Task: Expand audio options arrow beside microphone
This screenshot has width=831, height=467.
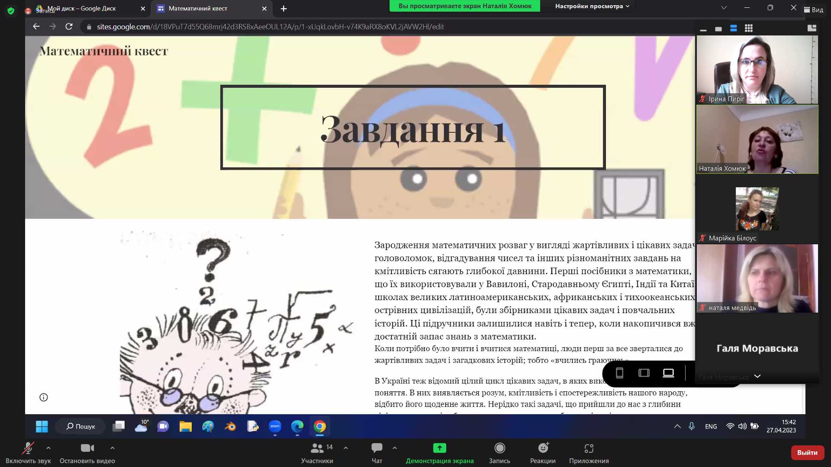Action: click(48, 448)
